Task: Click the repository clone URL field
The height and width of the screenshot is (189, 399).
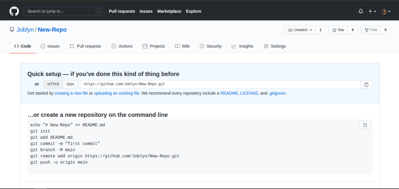Action: (220, 84)
